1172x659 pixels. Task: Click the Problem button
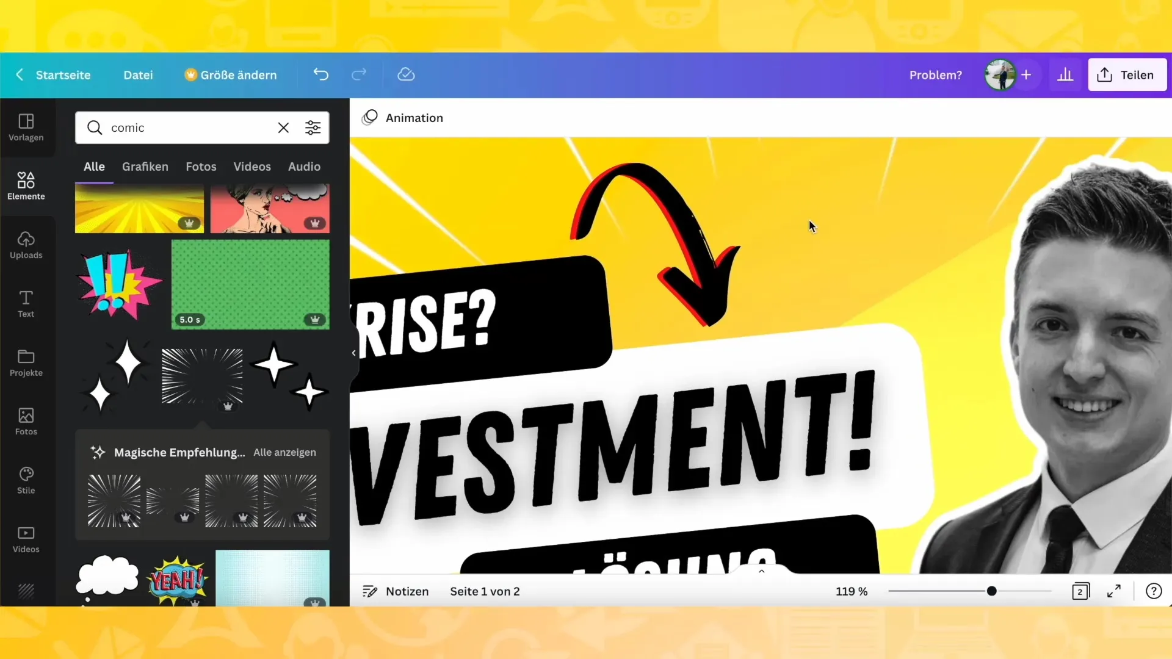click(936, 75)
